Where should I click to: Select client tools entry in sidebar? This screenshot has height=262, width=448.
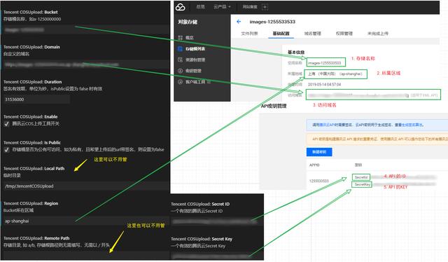tap(195, 82)
